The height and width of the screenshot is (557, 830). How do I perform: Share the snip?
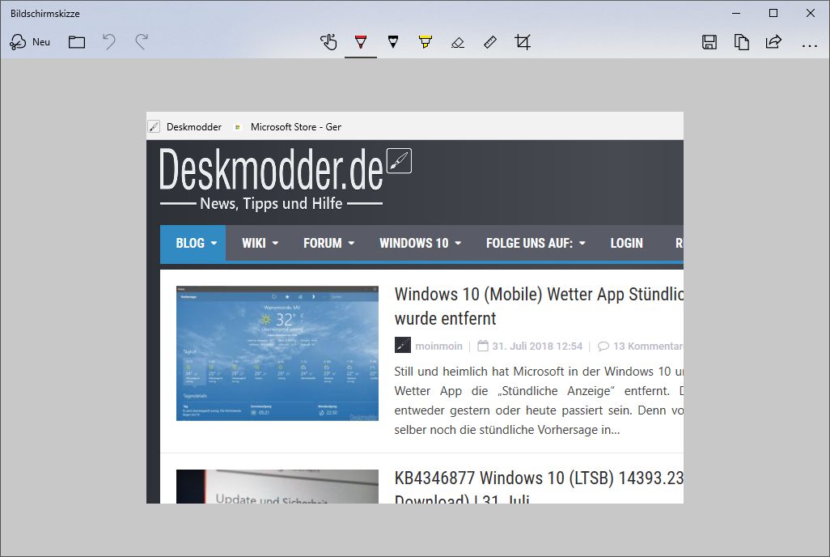click(773, 42)
